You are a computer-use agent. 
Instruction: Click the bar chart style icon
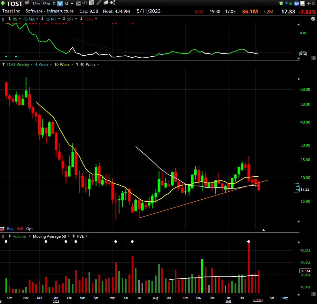(85, 3)
